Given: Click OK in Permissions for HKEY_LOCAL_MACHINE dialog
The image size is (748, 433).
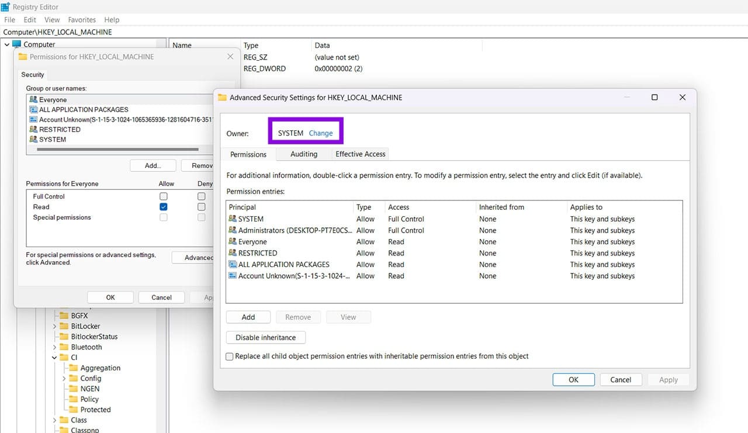Looking at the screenshot, I should pyautogui.click(x=110, y=297).
